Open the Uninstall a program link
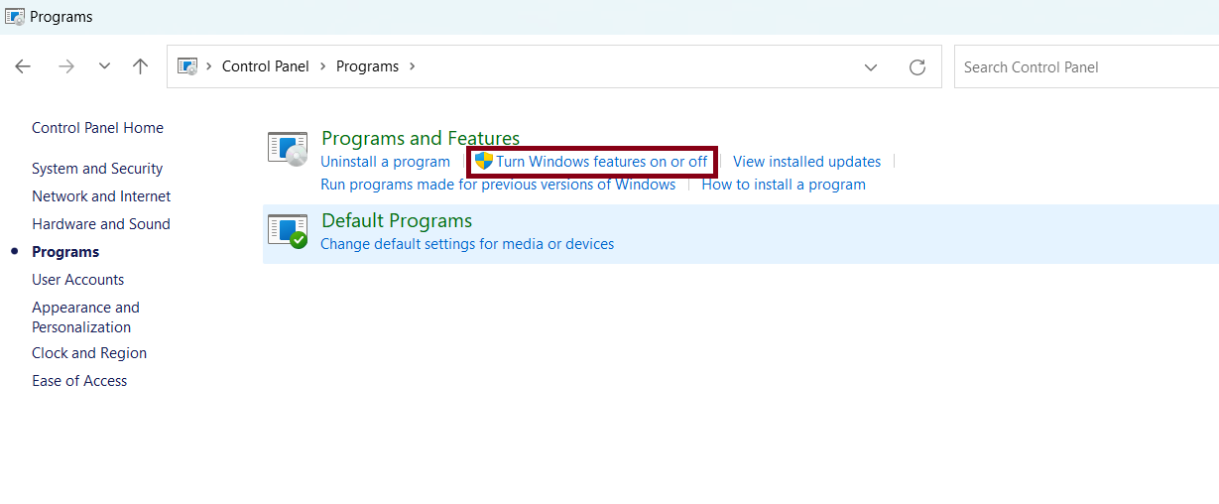The image size is (1219, 504). [x=385, y=162]
